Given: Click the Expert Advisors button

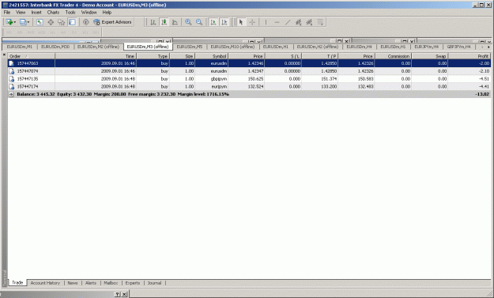Looking at the screenshot, I should coord(113,22).
